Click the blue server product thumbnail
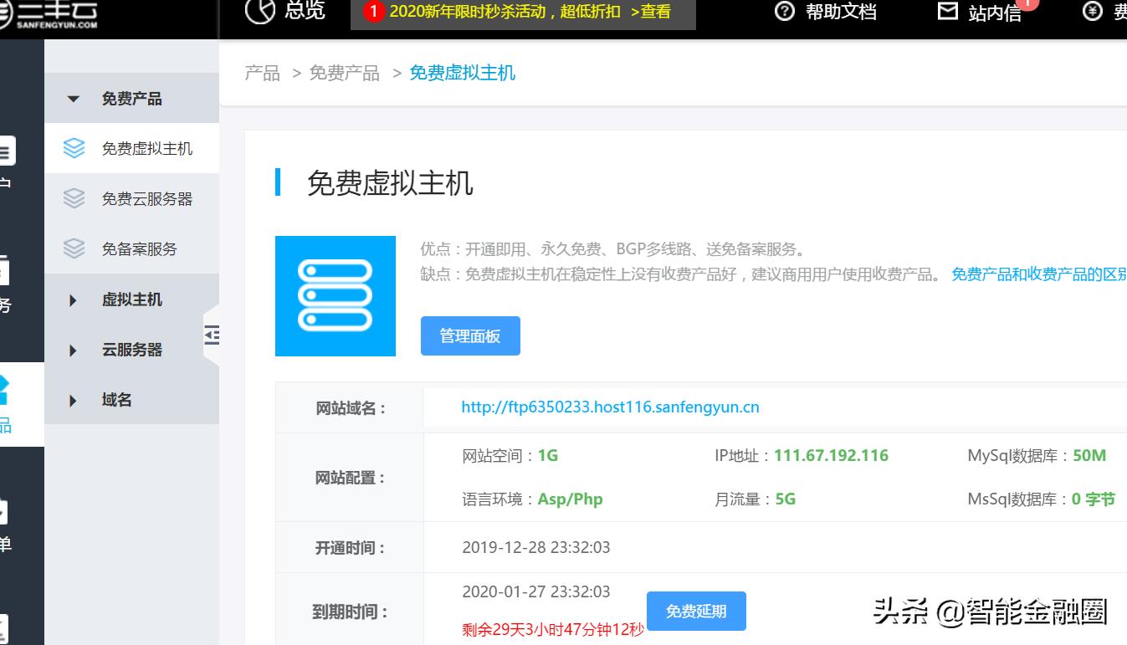The image size is (1127, 645). (x=335, y=295)
